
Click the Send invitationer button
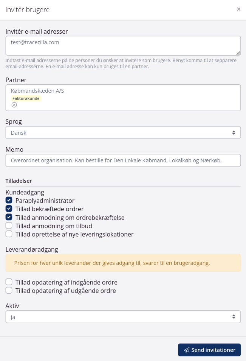209,350
